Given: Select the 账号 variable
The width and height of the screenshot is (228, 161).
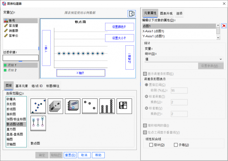Looking at the screenshot, I should point(20,21).
